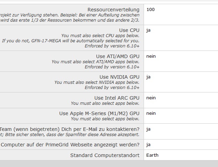
Task: Click the 'ja' value for the E-Mail contact row
Action: (148, 129)
